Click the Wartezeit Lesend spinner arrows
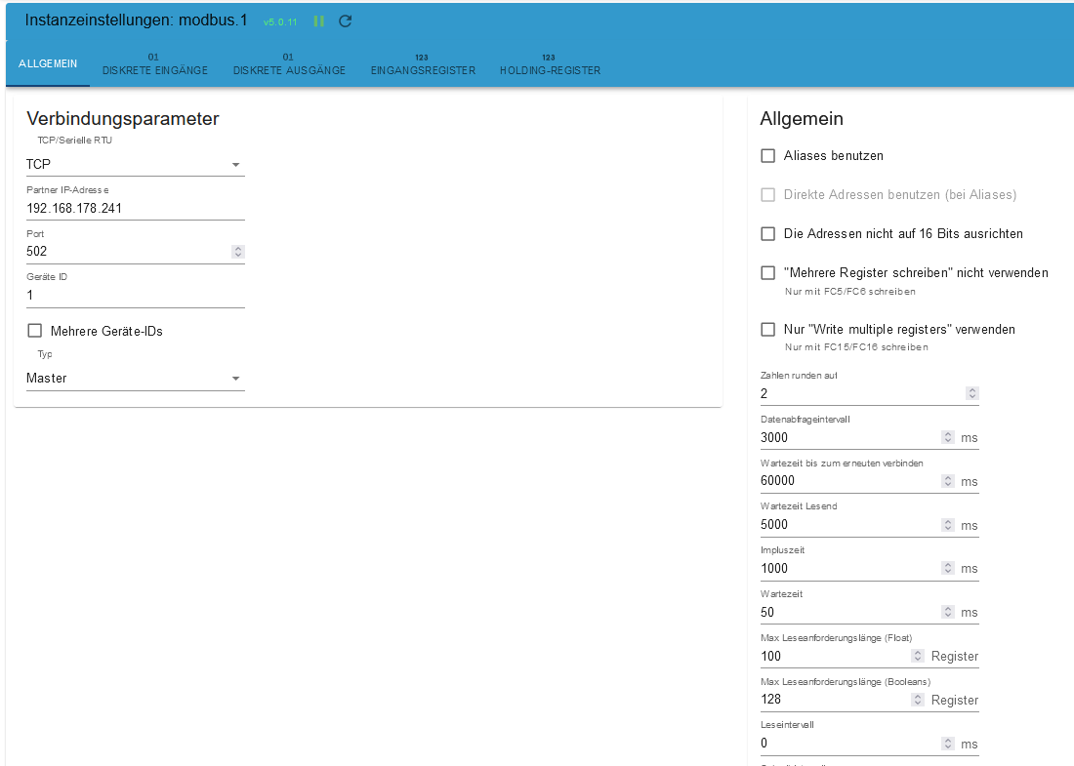 tap(947, 525)
